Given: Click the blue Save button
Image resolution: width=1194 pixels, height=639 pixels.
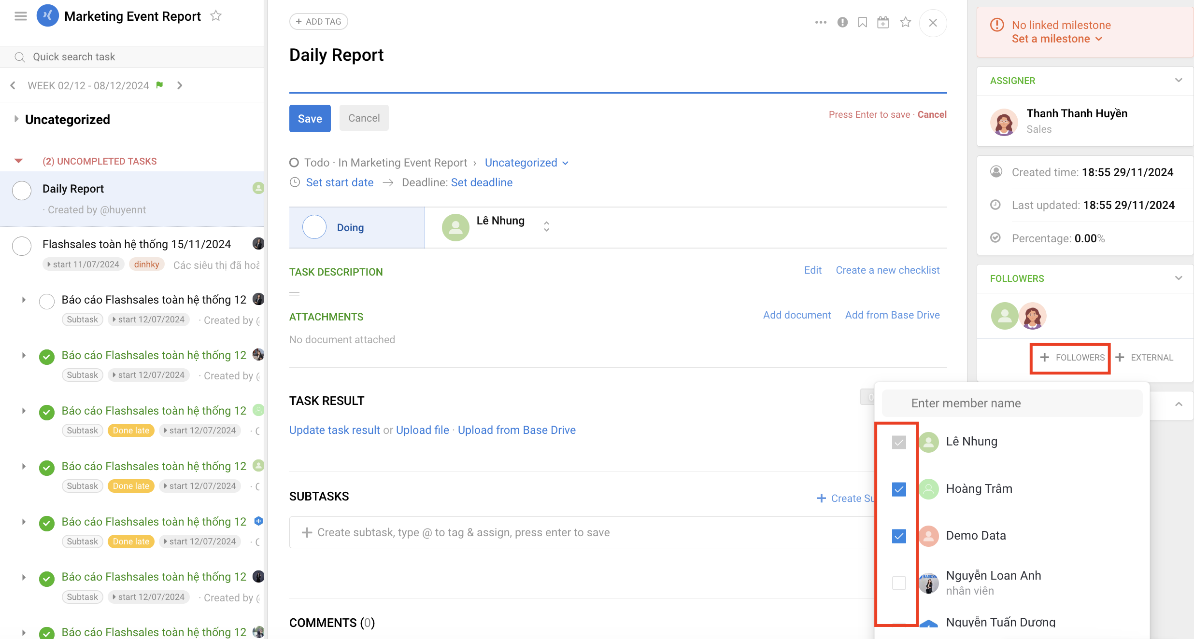Looking at the screenshot, I should click(310, 118).
